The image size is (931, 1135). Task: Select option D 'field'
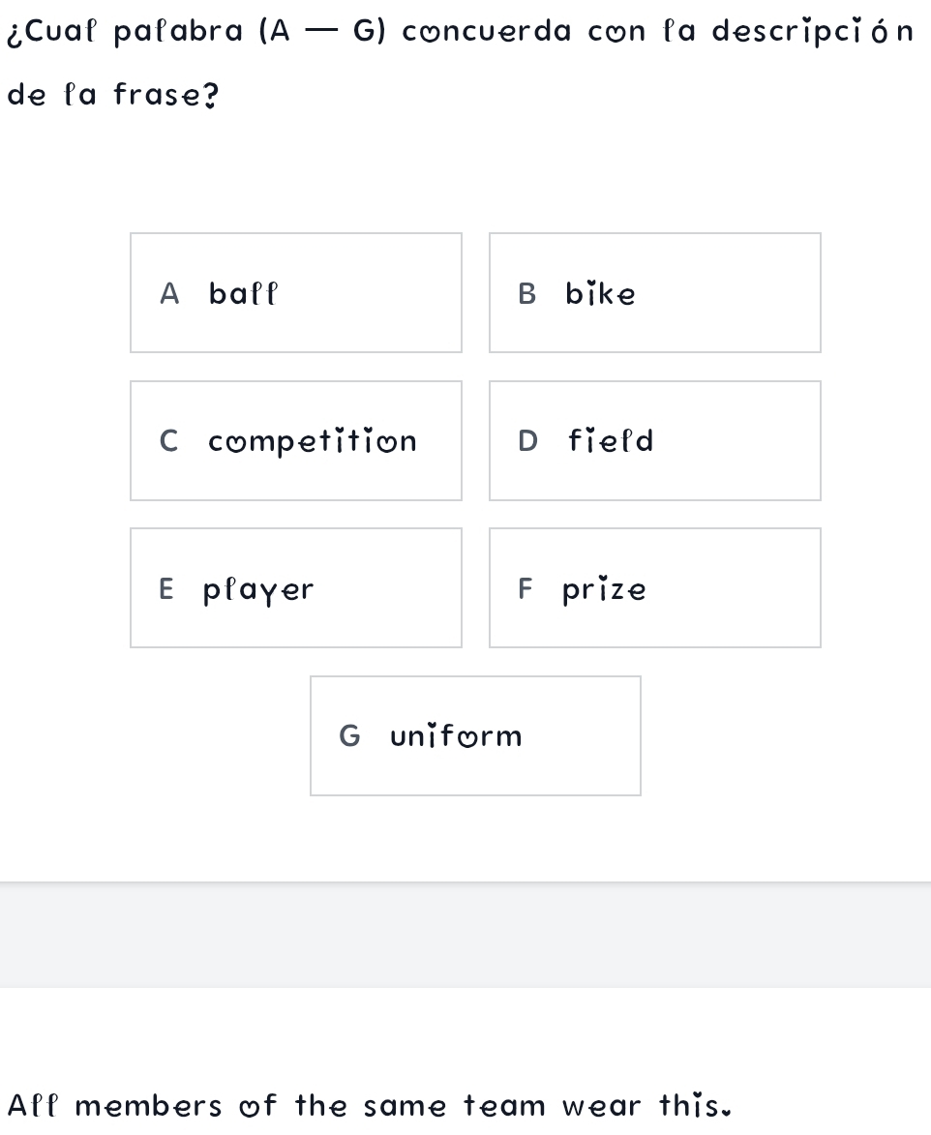click(654, 441)
